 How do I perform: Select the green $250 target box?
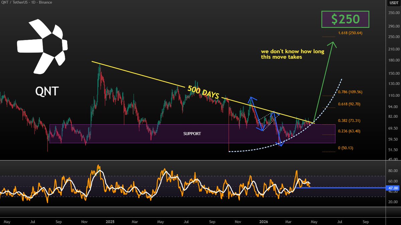point(345,19)
